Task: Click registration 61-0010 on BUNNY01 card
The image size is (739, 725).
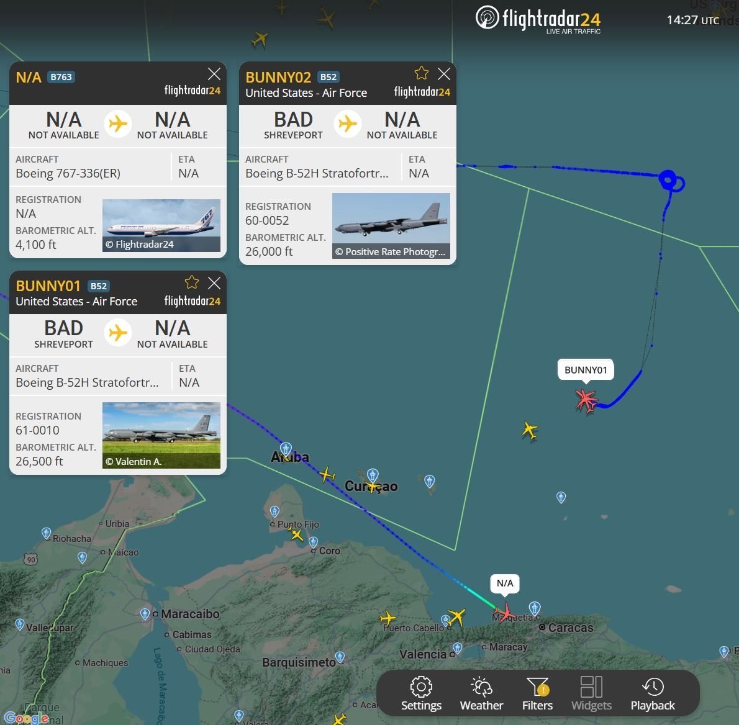Action: (x=37, y=430)
